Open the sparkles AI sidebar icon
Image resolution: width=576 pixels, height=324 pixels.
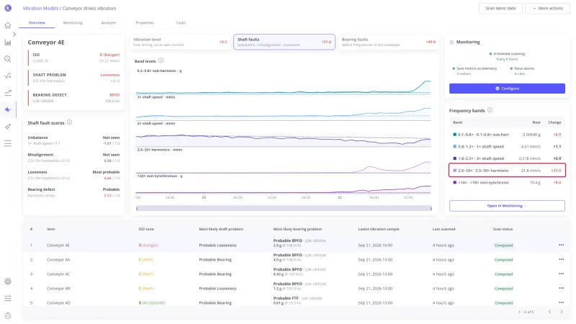[8, 127]
